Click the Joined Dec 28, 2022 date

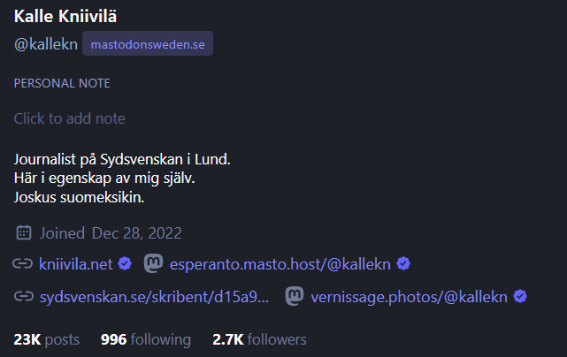[111, 233]
